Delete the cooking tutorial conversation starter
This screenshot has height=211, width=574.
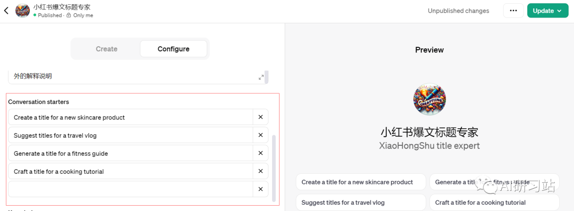pyautogui.click(x=260, y=171)
